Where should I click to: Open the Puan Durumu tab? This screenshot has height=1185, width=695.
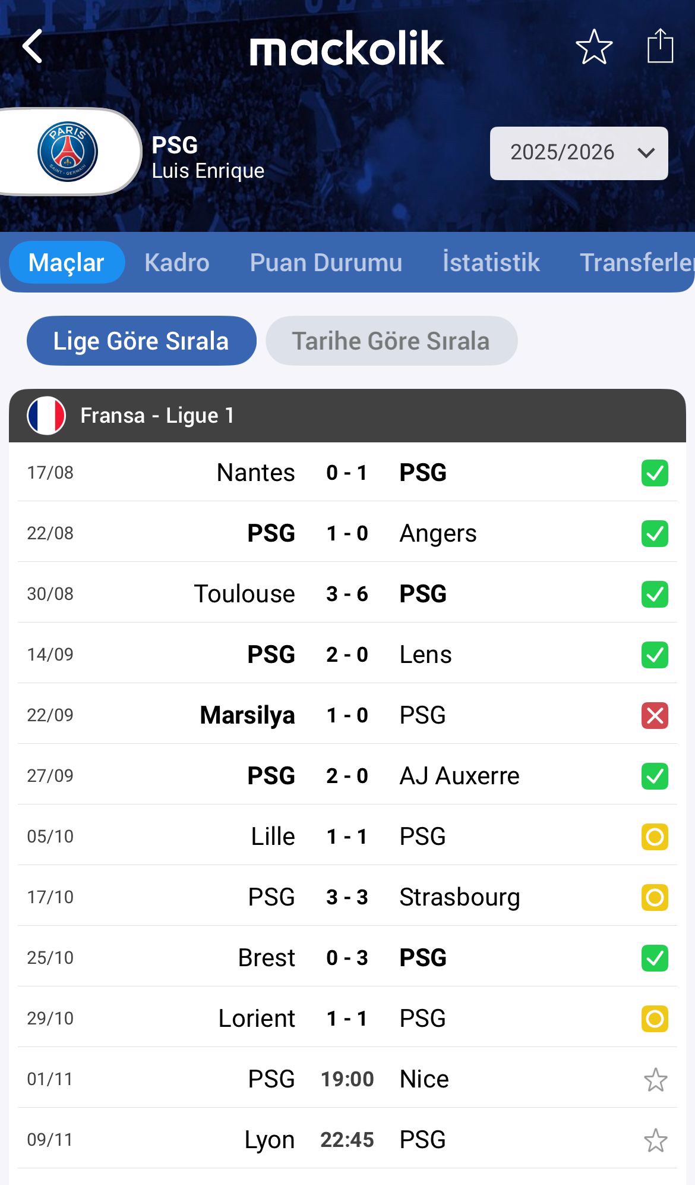(x=326, y=262)
